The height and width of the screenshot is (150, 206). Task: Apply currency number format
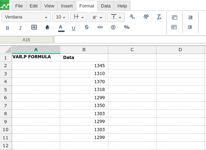(x=113, y=27)
